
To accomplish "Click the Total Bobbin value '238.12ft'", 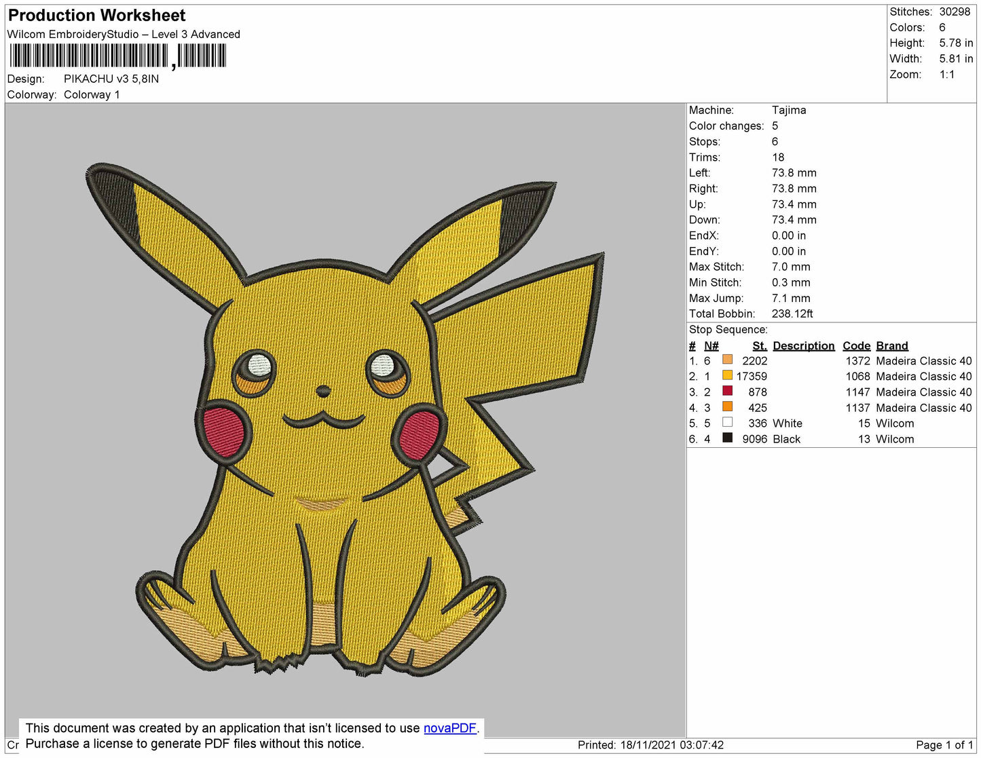I will [792, 314].
